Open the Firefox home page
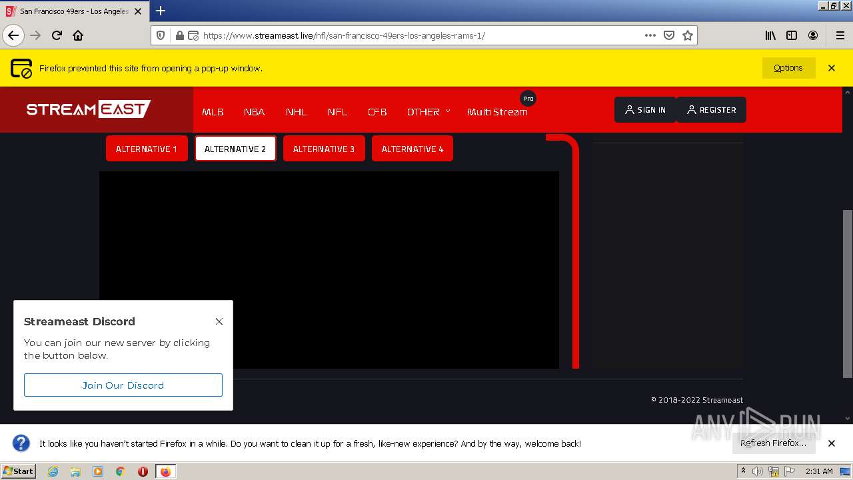This screenshot has height=480, width=853. click(78, 35)
